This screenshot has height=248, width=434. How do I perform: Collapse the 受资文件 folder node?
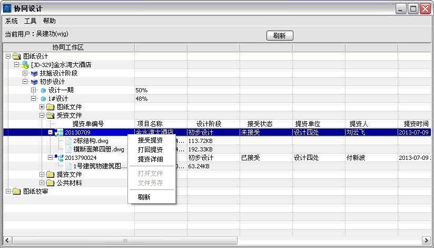pos(42,115)
